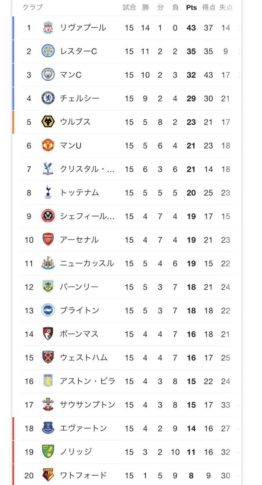Click the Liverpool club crest
Image resolution: width=262 pixels, height=485 pixels.
(x=48, y=28)
